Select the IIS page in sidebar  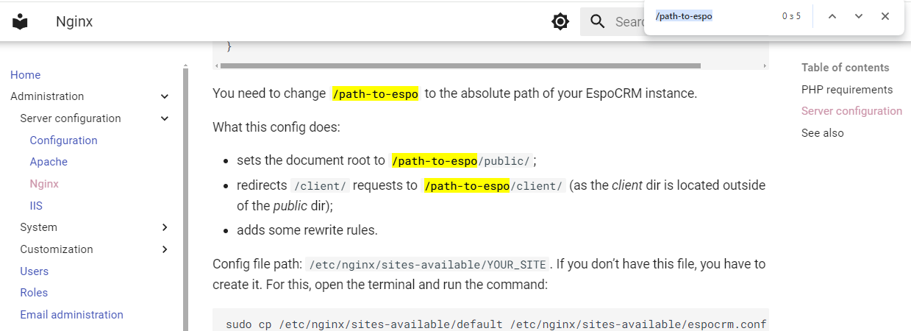[x=36, y=206]
